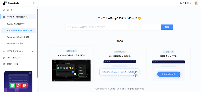The height and width of the screenshot is (92, 201).
Task: Expand the サブスクリプション chevron
Action: tap(33, 52)
